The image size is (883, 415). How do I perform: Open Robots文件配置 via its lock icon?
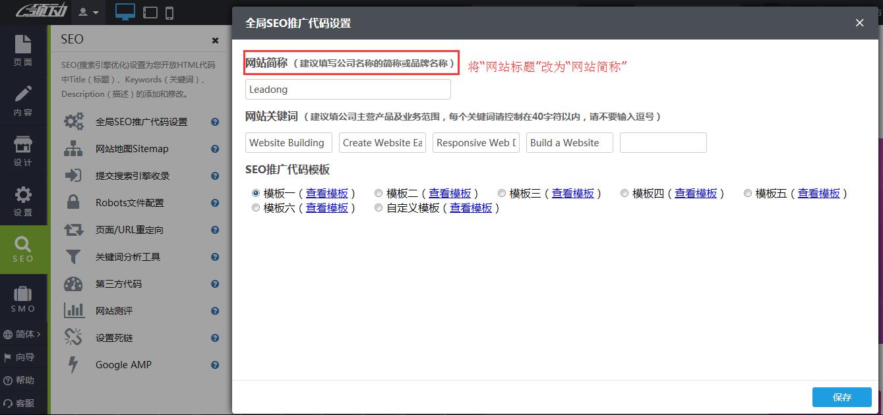[73, 202]
